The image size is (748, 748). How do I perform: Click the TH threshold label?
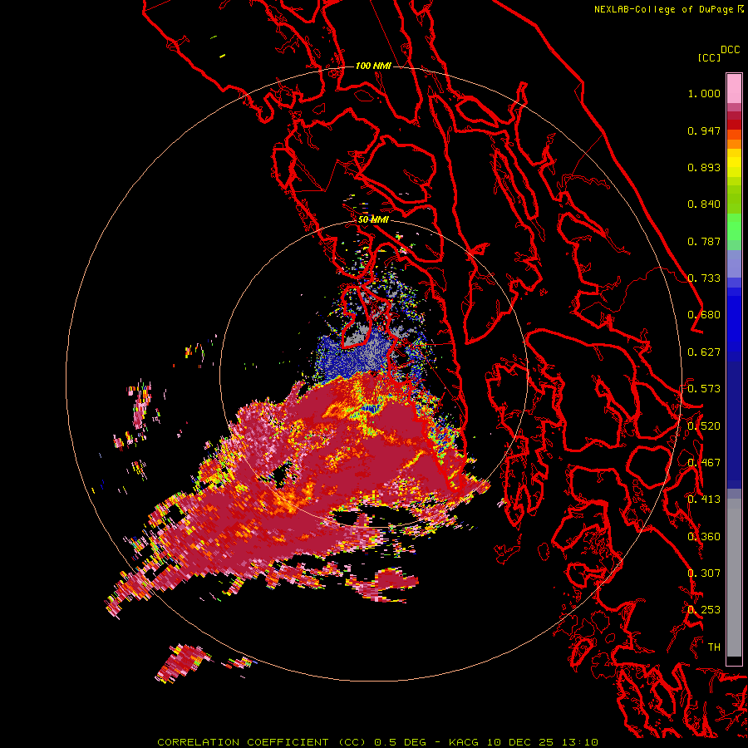(x=714, y=647)
